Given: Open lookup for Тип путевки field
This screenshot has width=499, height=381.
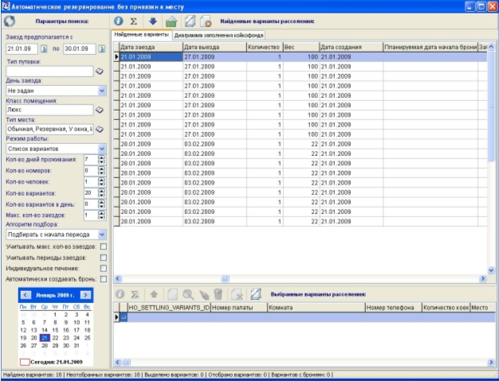Looking at the screenshot, I should [x=100, y=72].
